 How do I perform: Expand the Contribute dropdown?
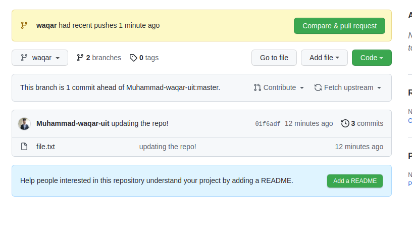click(279, 87)
